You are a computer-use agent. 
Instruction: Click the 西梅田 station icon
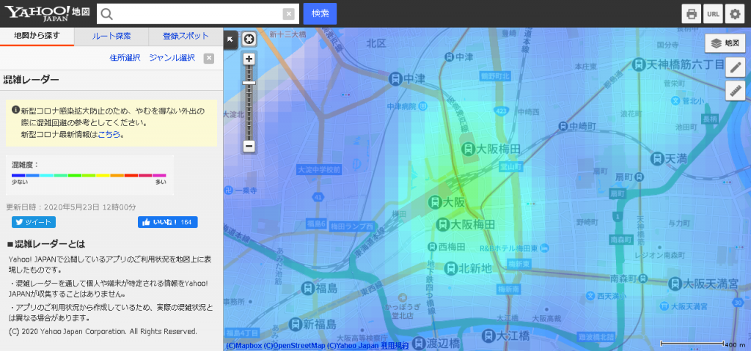[432, 247]
